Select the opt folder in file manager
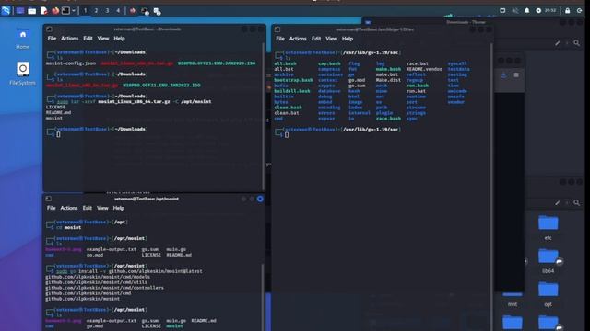The height and width of the screenshot is (331, 590). coord(549,294)
